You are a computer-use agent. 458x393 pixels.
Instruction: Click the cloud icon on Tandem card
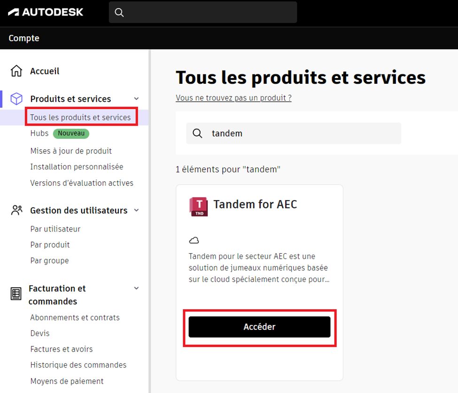(194, 241)
